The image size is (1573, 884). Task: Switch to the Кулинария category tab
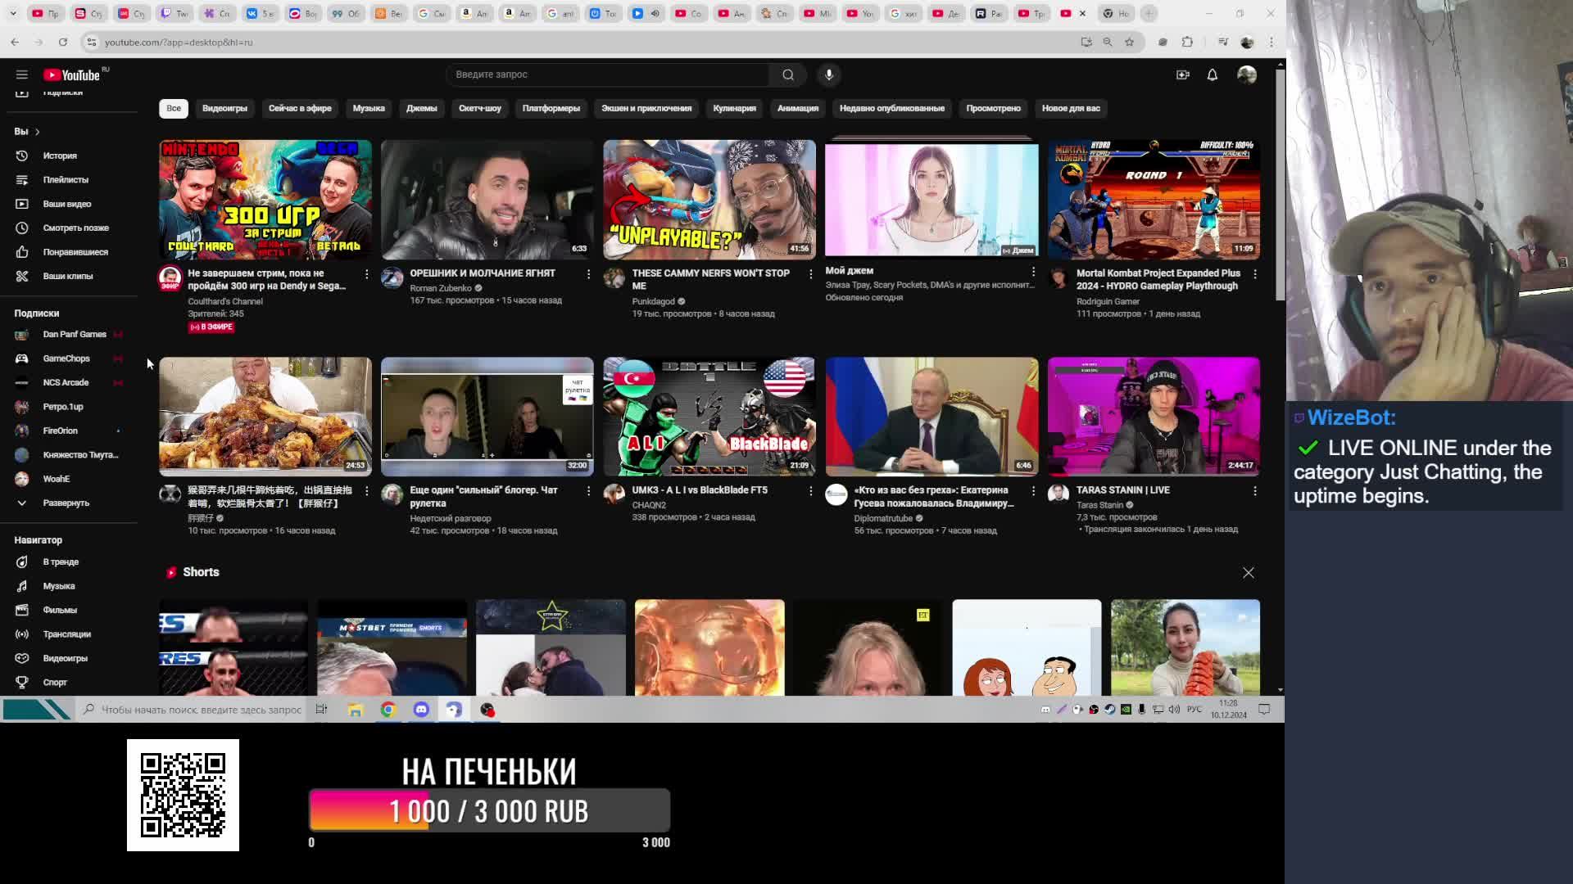(x=734, y=108)
